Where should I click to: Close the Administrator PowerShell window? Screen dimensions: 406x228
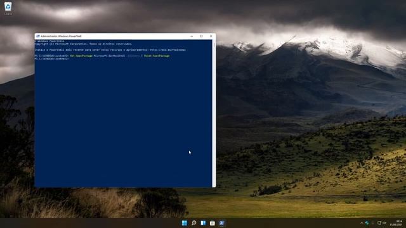point(211,36)
